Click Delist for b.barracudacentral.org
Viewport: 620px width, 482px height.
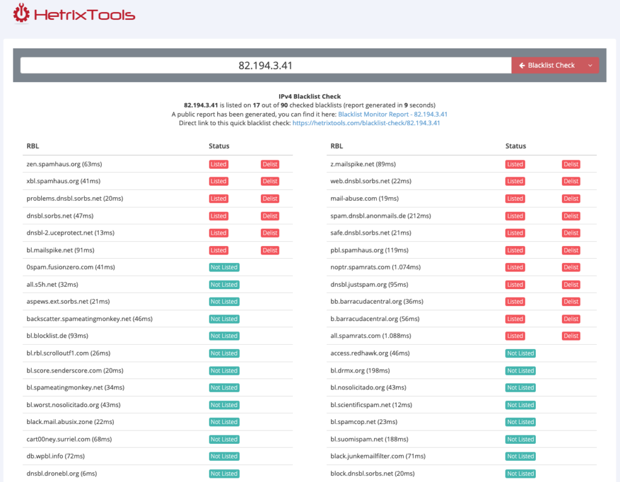tap(571, 319)
